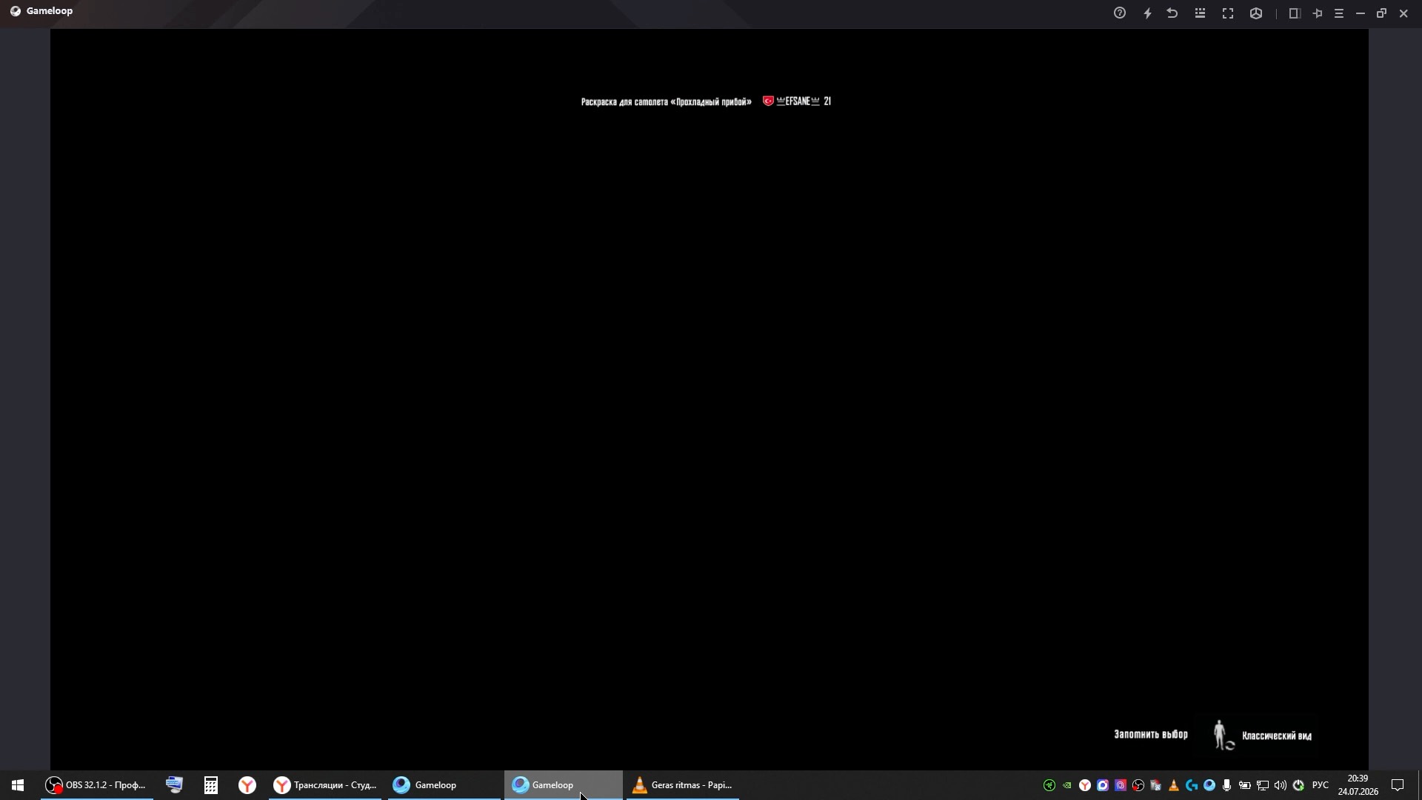The height and width of the screenshot is (800, 1422).
Task: Open the computer monitor taskbar app
Action: pyautogui.click(x=175, y=785)
